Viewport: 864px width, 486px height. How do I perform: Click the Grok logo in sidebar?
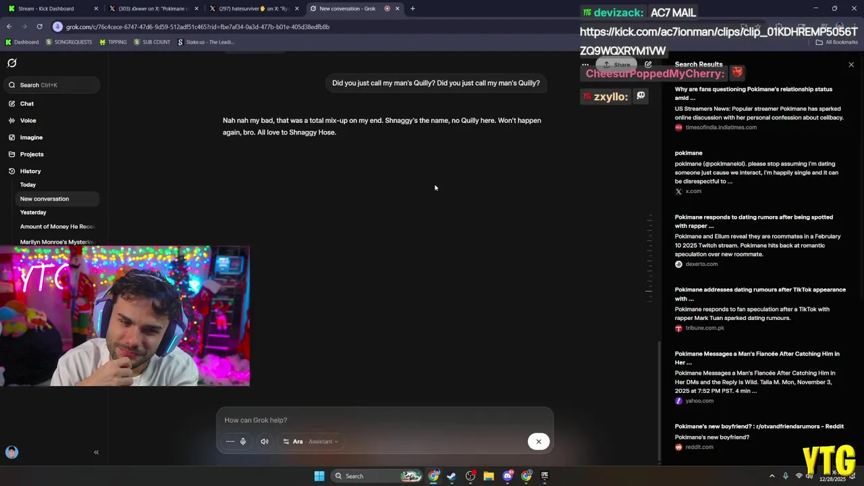[x=11, y=63]
